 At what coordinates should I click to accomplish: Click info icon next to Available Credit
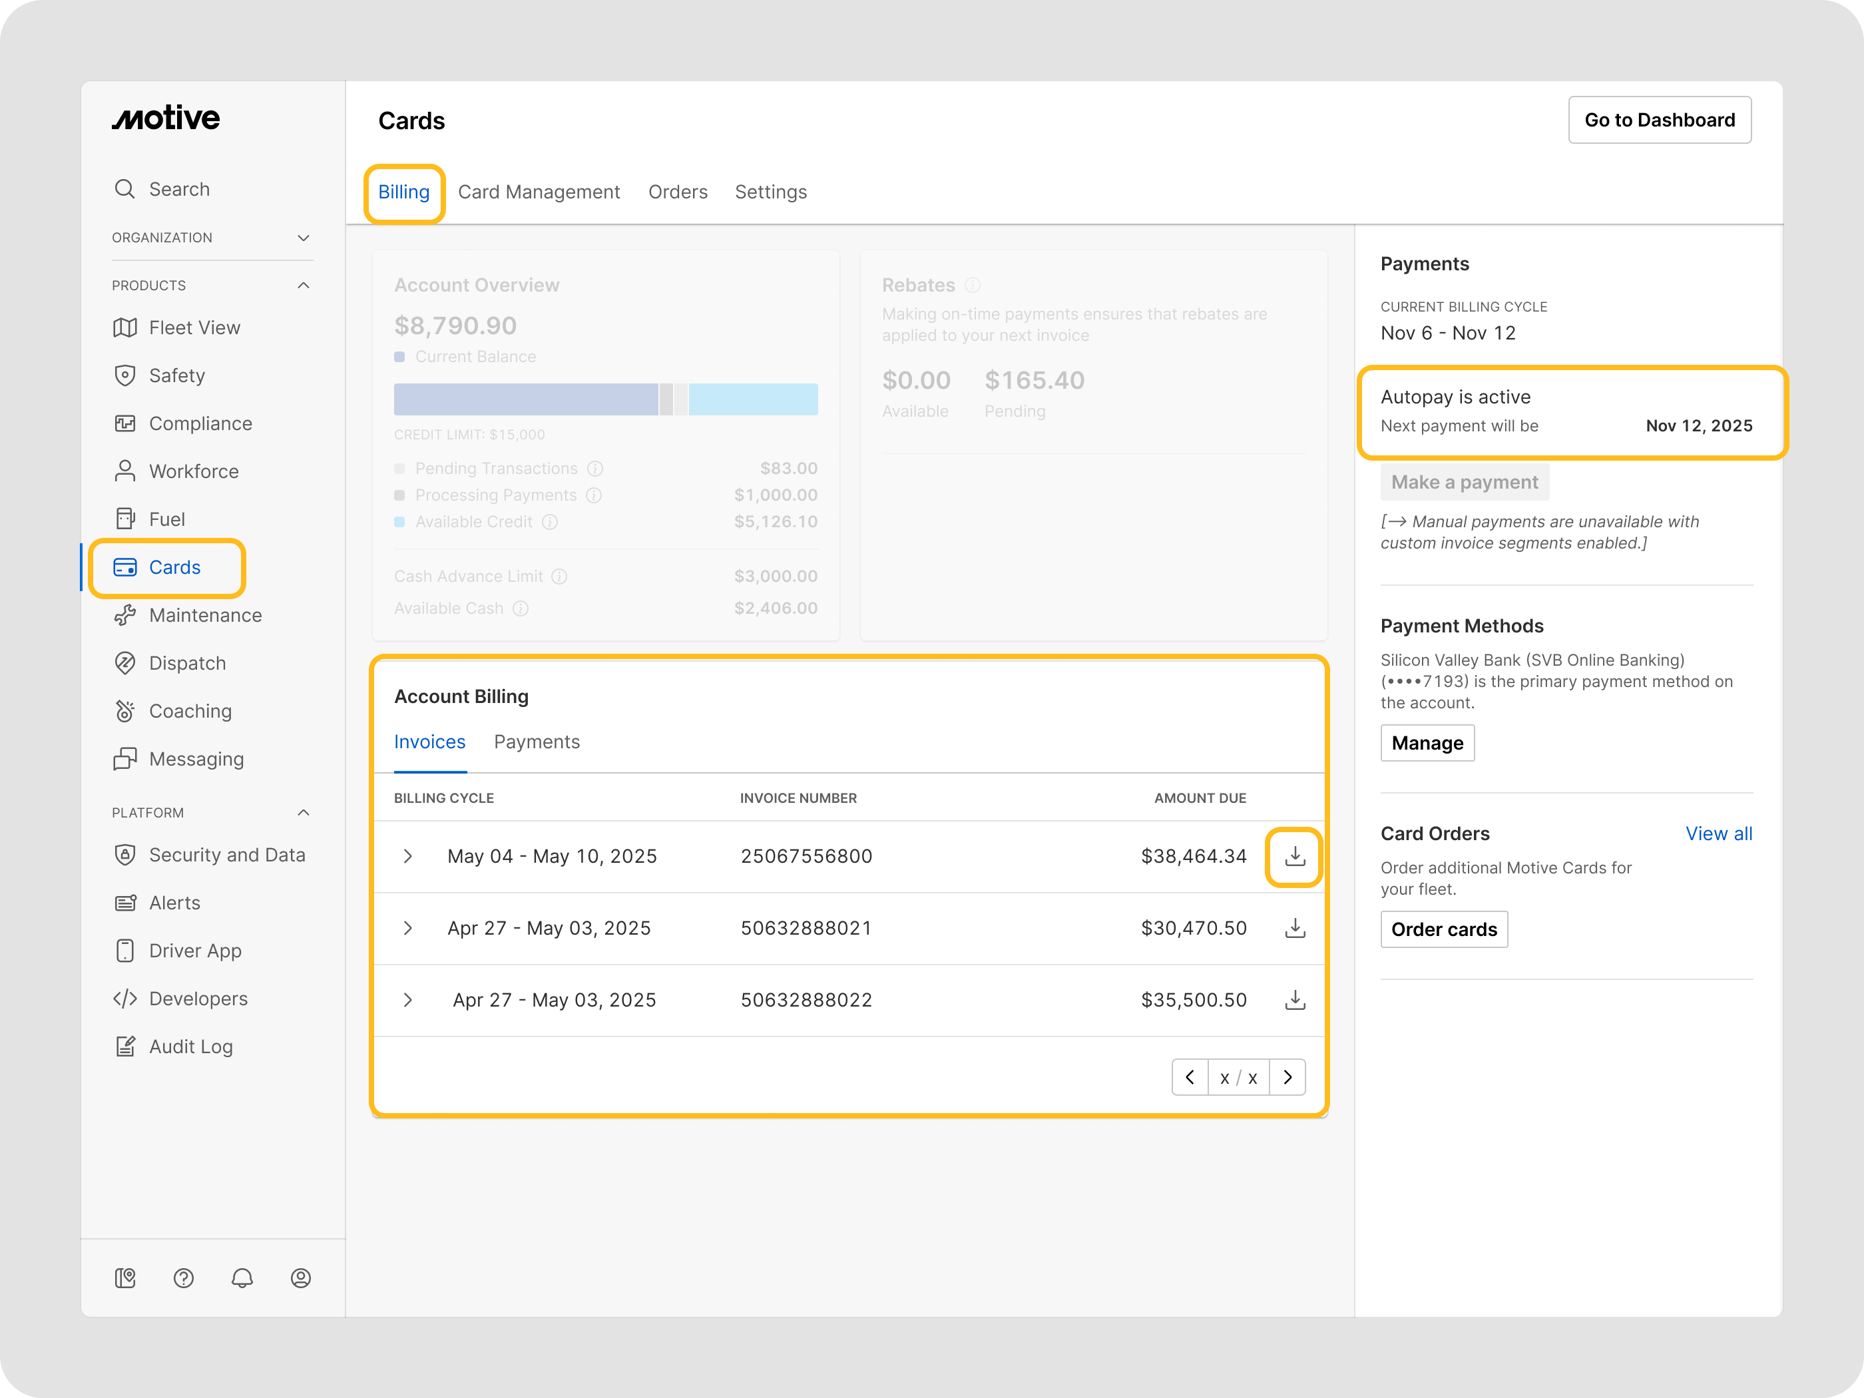click(551, 522)
